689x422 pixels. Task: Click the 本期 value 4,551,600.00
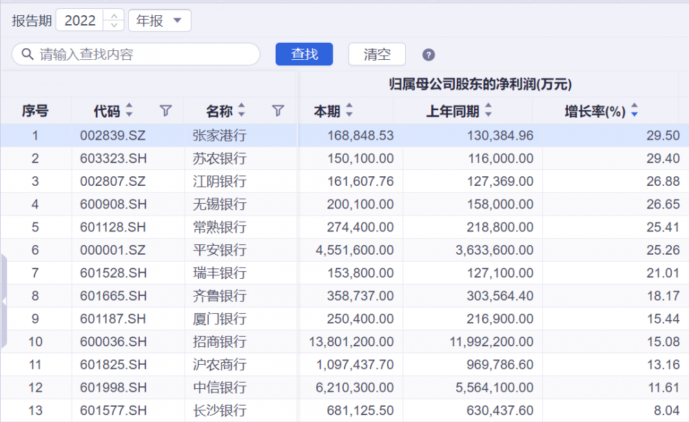[x=355, y=250]
